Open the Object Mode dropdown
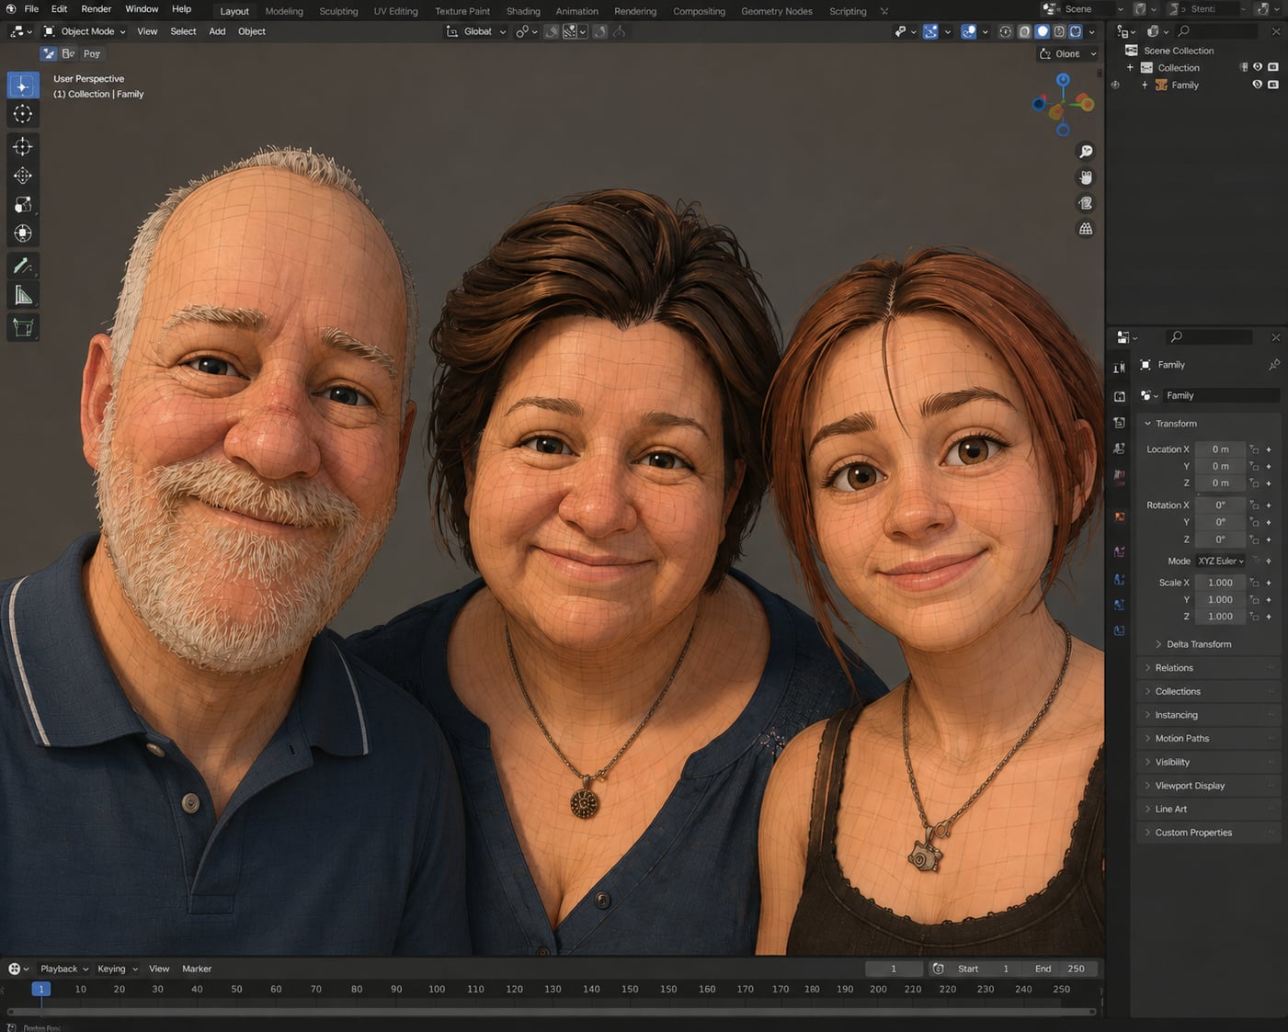The image size is (1288, 1032). point(85,31)
